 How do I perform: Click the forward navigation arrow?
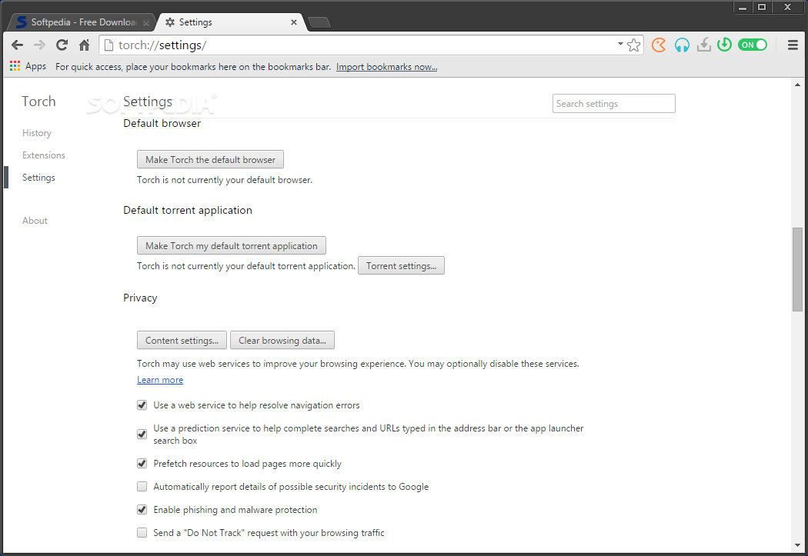[39, 45]
